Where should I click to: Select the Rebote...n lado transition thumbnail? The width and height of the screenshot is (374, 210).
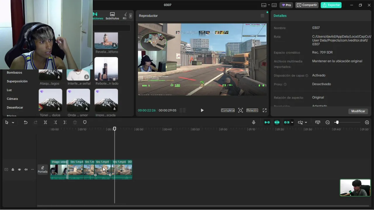pos(106,69)
